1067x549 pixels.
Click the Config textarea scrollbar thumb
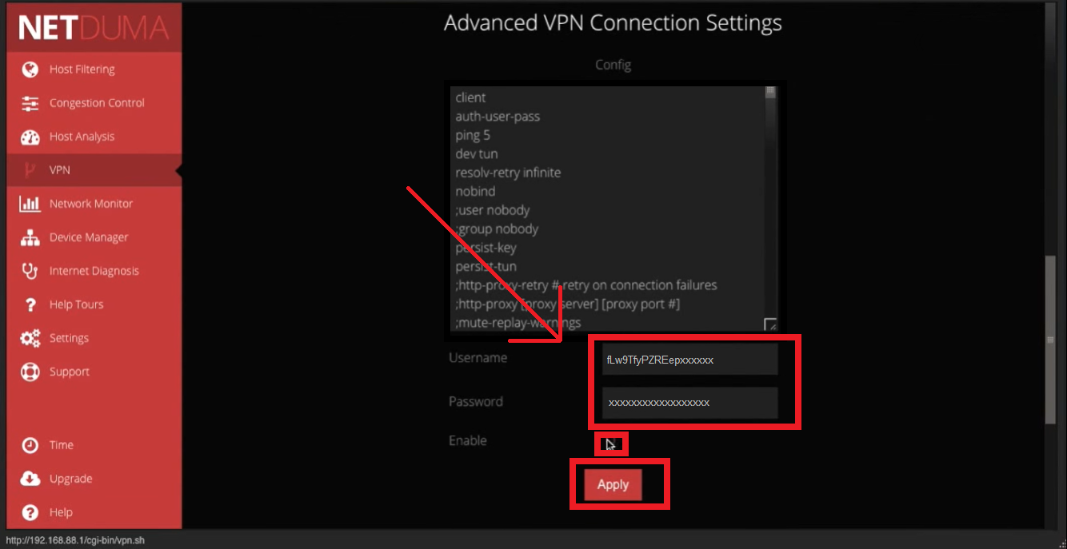[x=771, y=92]
